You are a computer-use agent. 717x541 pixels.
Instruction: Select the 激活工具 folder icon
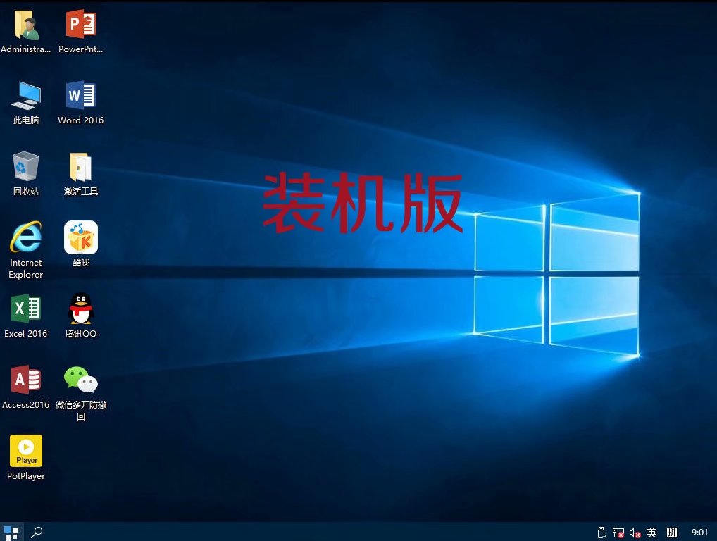[x=80, y=167]
